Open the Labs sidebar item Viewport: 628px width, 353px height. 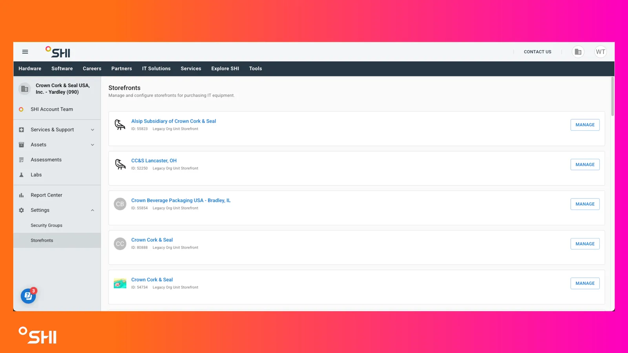pos(57,175)
